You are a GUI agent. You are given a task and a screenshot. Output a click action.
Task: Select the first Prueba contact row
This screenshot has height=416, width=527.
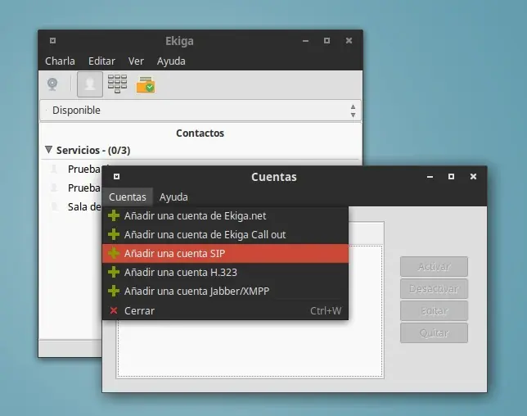70,170
